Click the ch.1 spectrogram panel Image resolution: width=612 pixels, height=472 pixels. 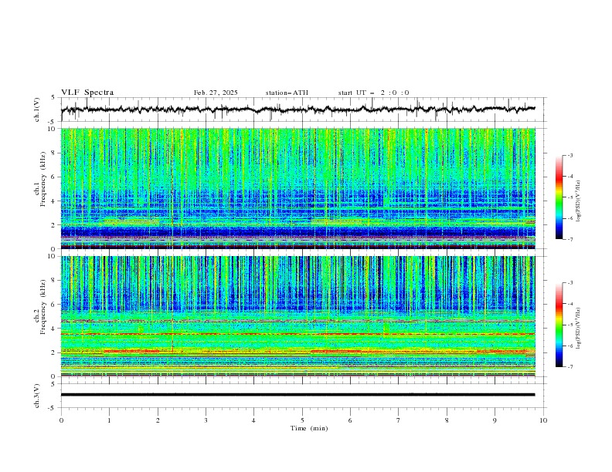(297, 188)
